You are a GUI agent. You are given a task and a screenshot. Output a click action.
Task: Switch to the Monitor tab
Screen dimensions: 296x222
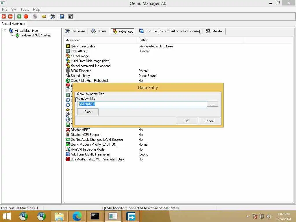pos(214,31)
